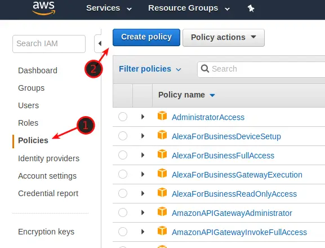Expand the AdministratorAccess policy row
Image resolution: width=325 pixels, height=248 pixels.
click(x=143, y=117)
